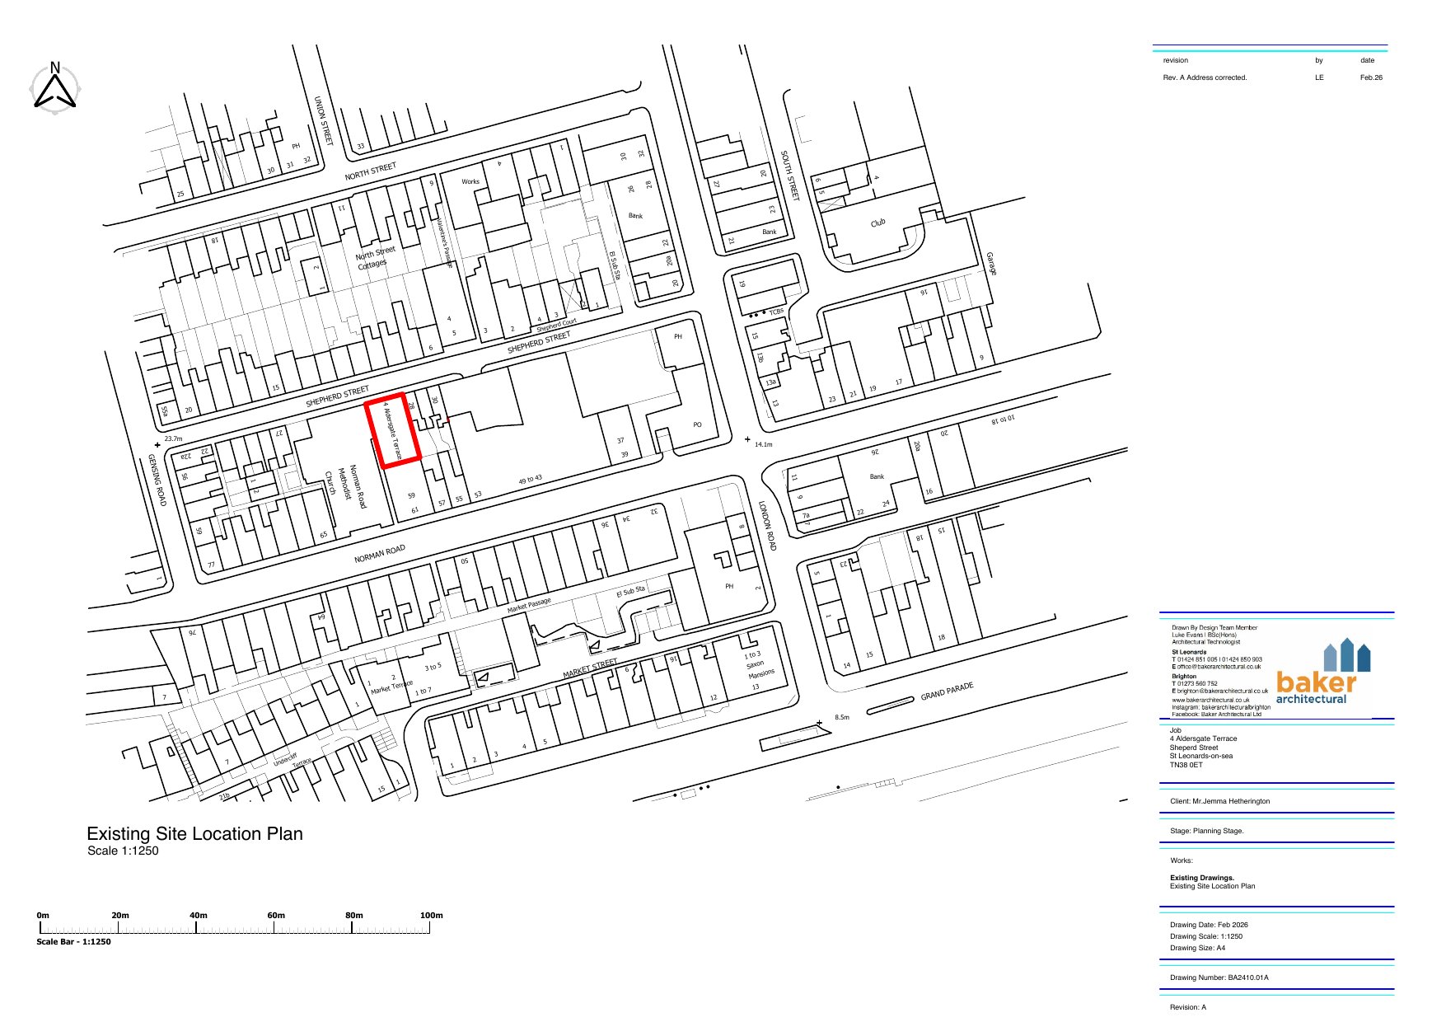Select the PO post office building label
Viewport: 1446px width, 1022px height.
coord(697,425)
